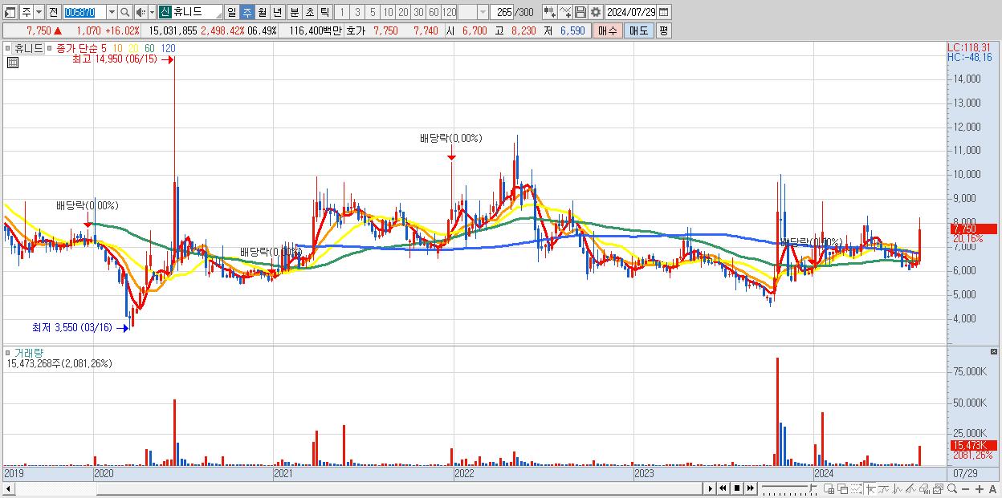Screen dimensions: 1002x498
Task: Click the green 60 moving average label
Action: point(150,48)
